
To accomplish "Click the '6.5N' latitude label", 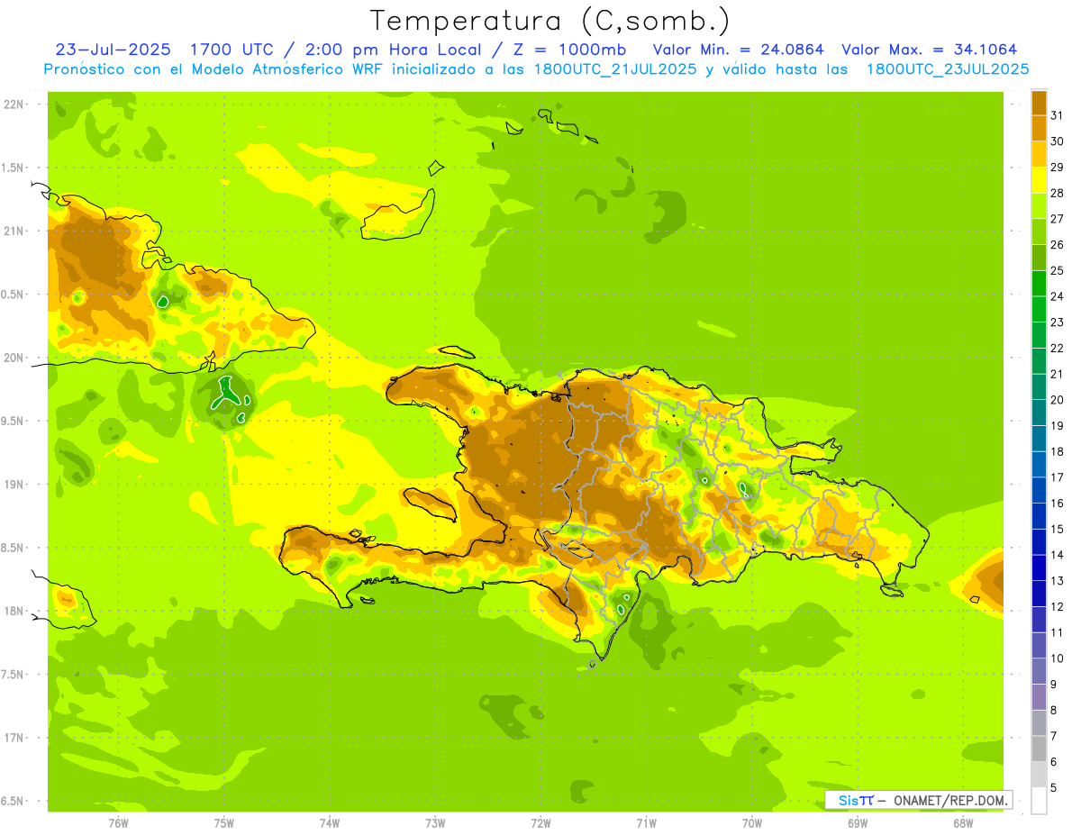I will pos(13,802).
